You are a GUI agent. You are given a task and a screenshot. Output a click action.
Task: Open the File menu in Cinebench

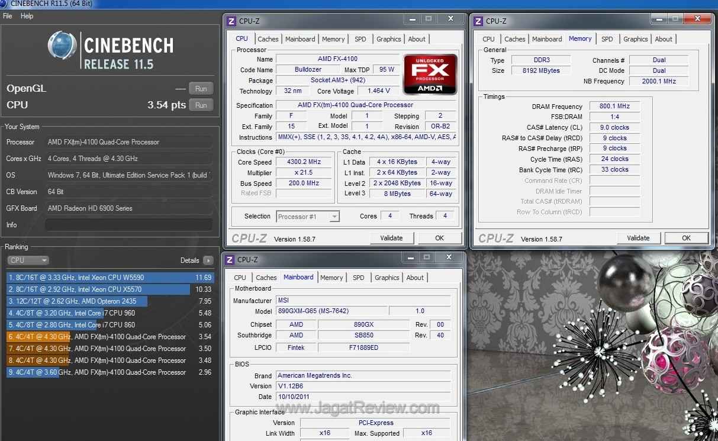(x=8, y=16)
